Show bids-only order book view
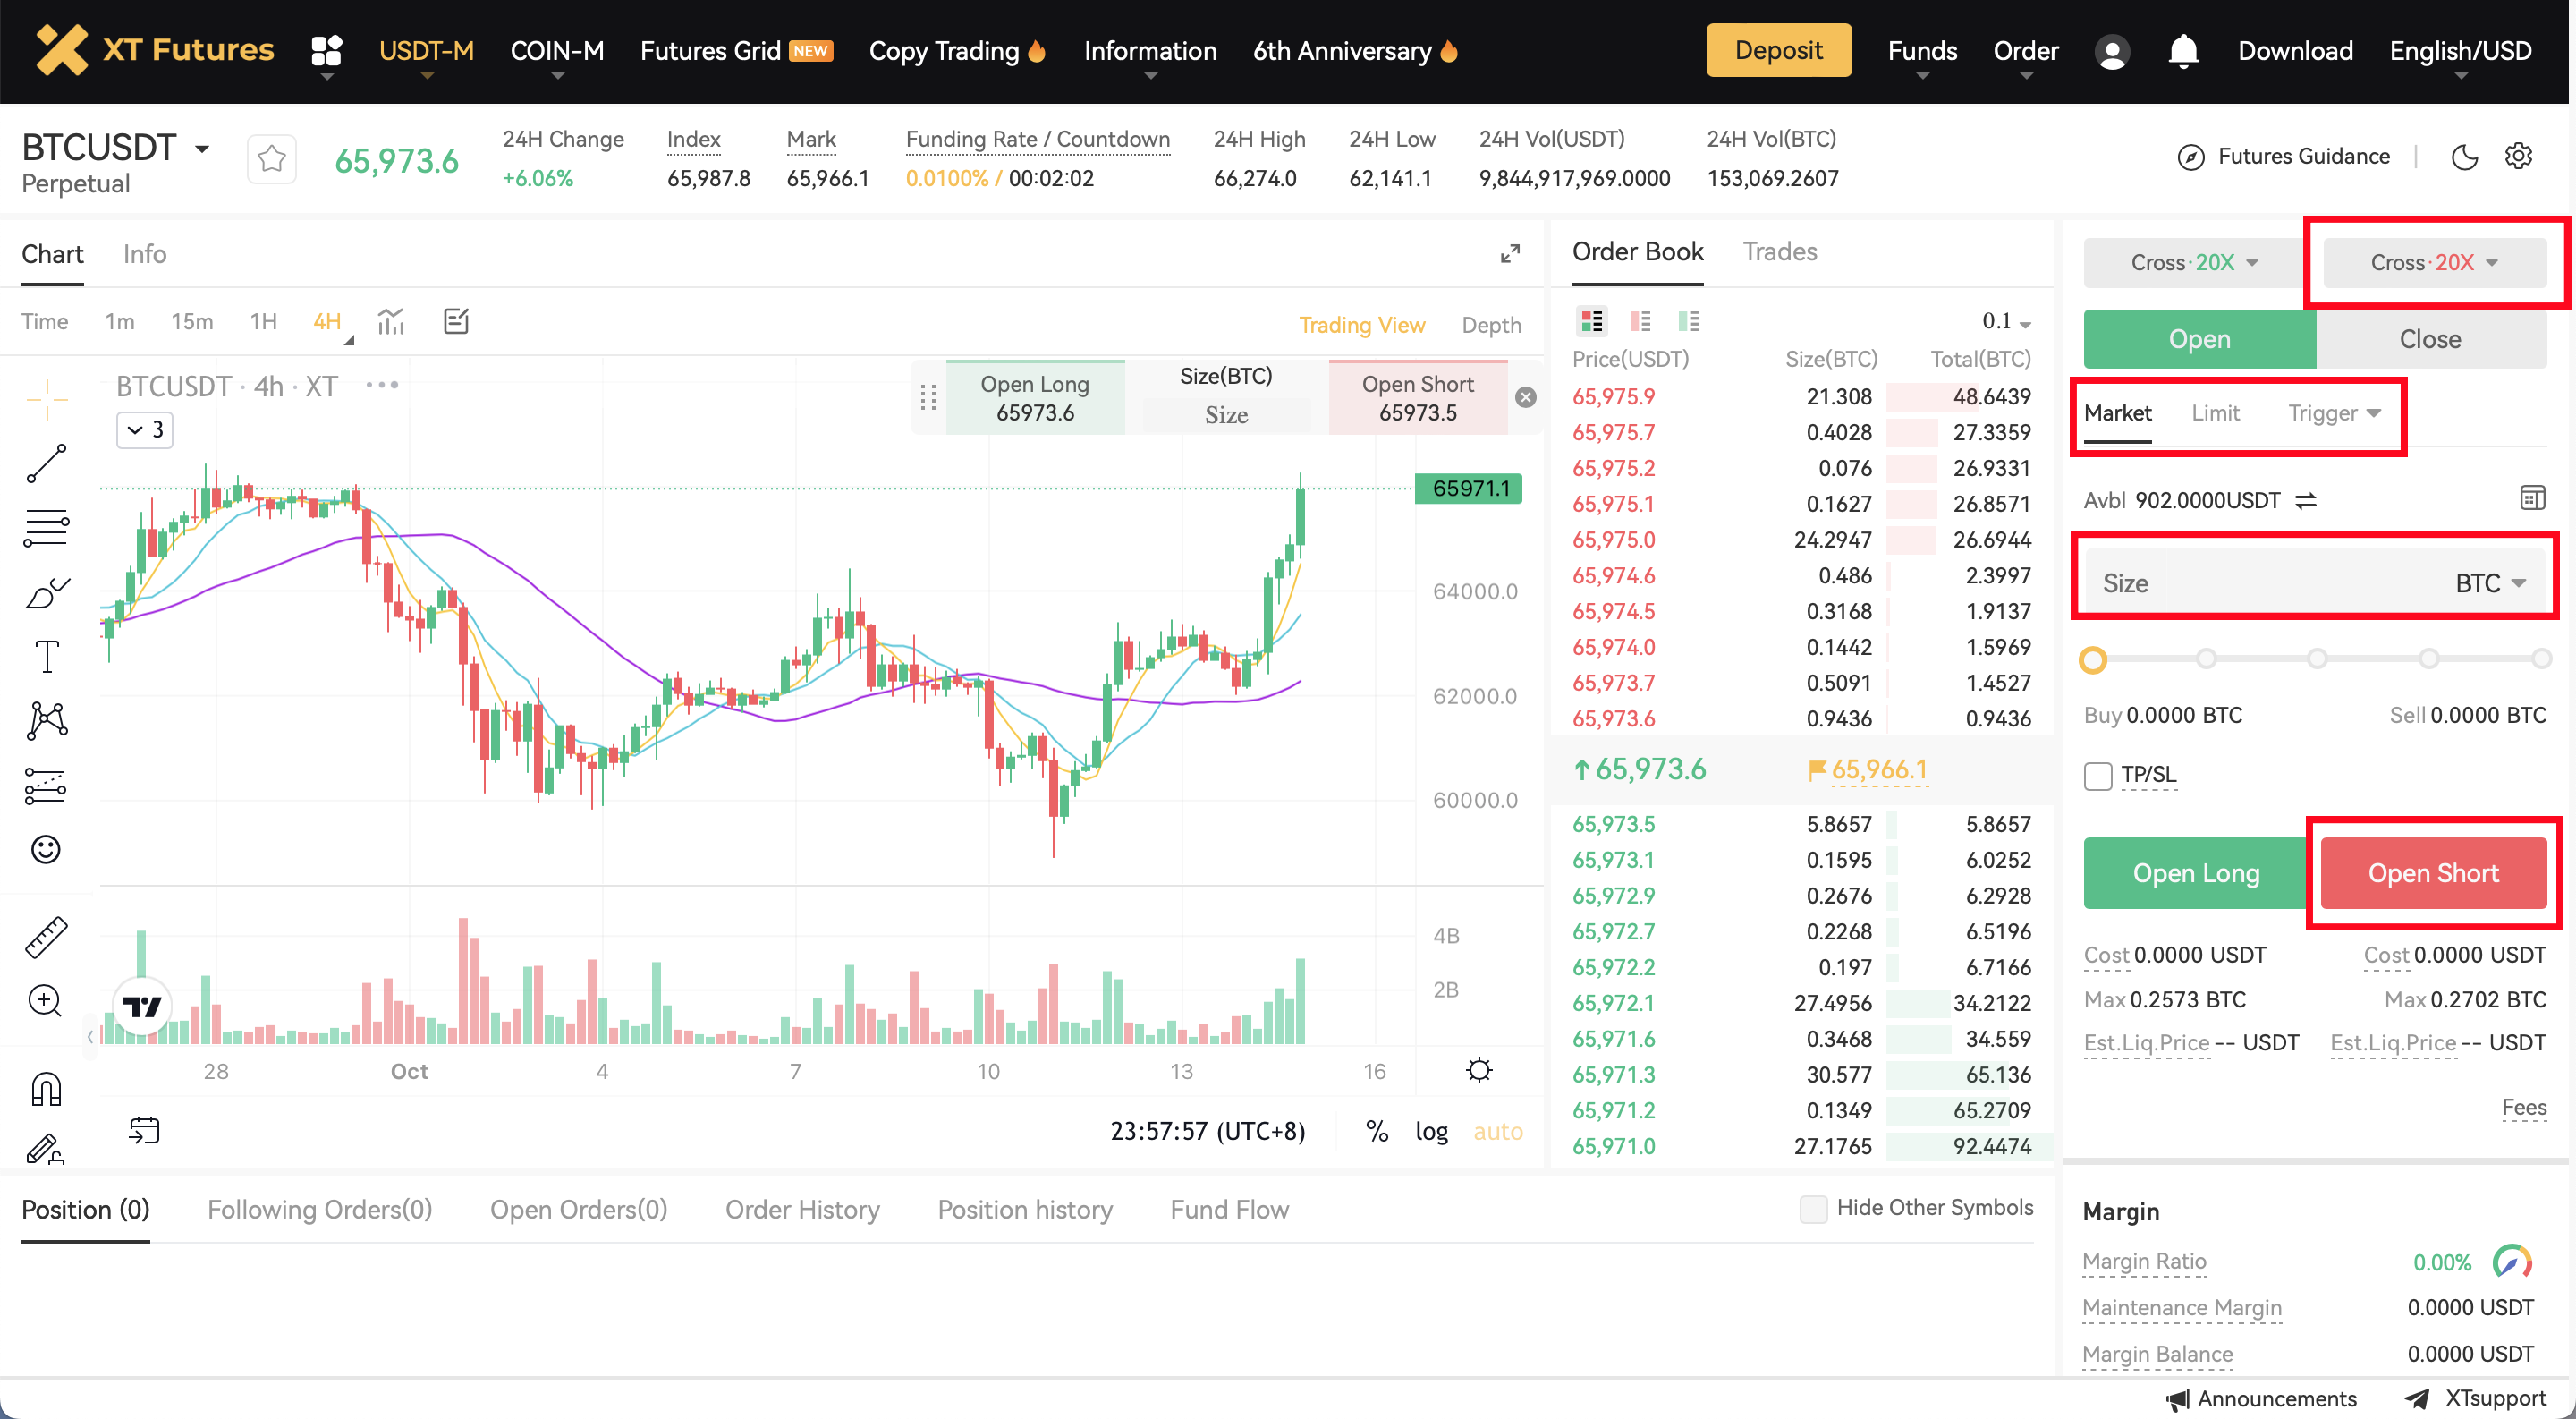Image resolution: width=2576 pixels, height=1419 pixels. click(x=1689, y=321)
